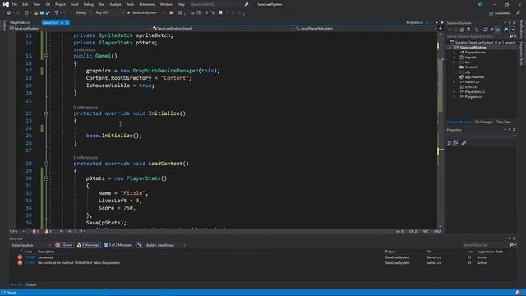Image resolution: width=526 pixels, height=296 pixels.
Task: Open the Program.cs preview tab
Action: click(x=414, y=22)
